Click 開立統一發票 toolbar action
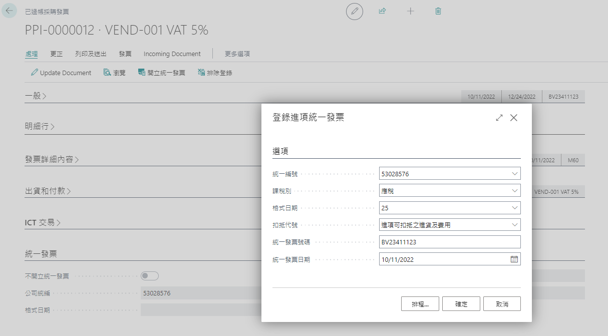 coord(161,73)
